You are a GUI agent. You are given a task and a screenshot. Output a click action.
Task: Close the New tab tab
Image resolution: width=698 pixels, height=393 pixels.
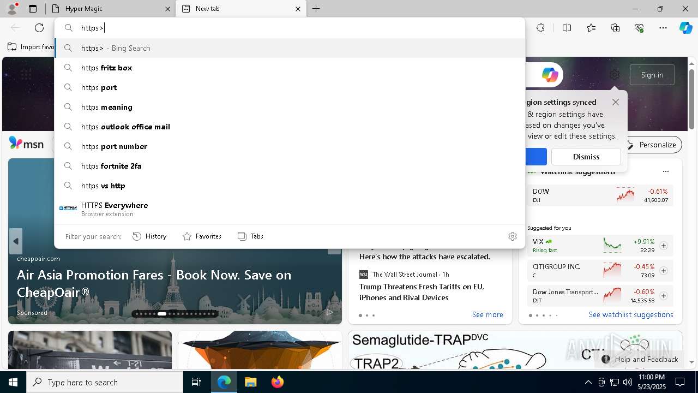[x=298, y=9]
